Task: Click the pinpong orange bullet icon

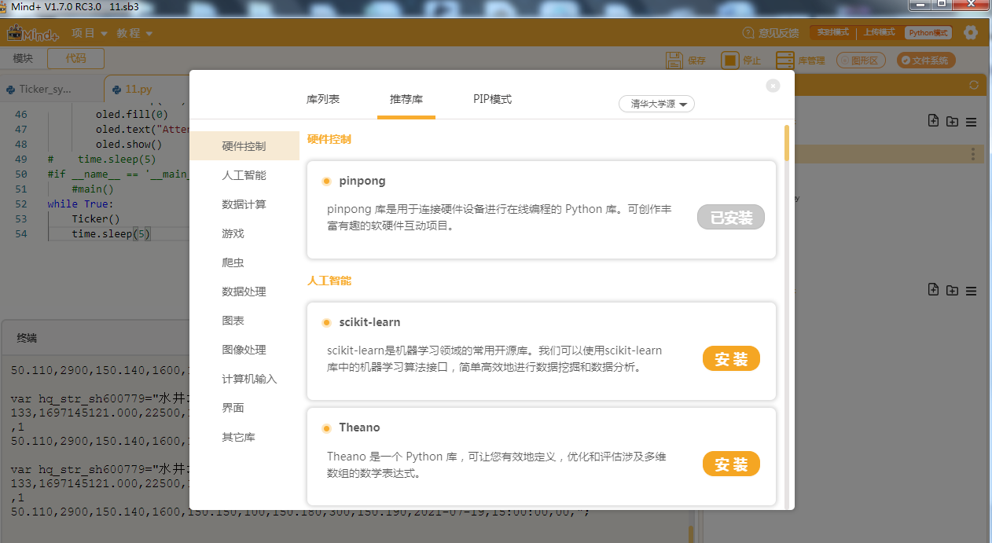Action: 326,182
